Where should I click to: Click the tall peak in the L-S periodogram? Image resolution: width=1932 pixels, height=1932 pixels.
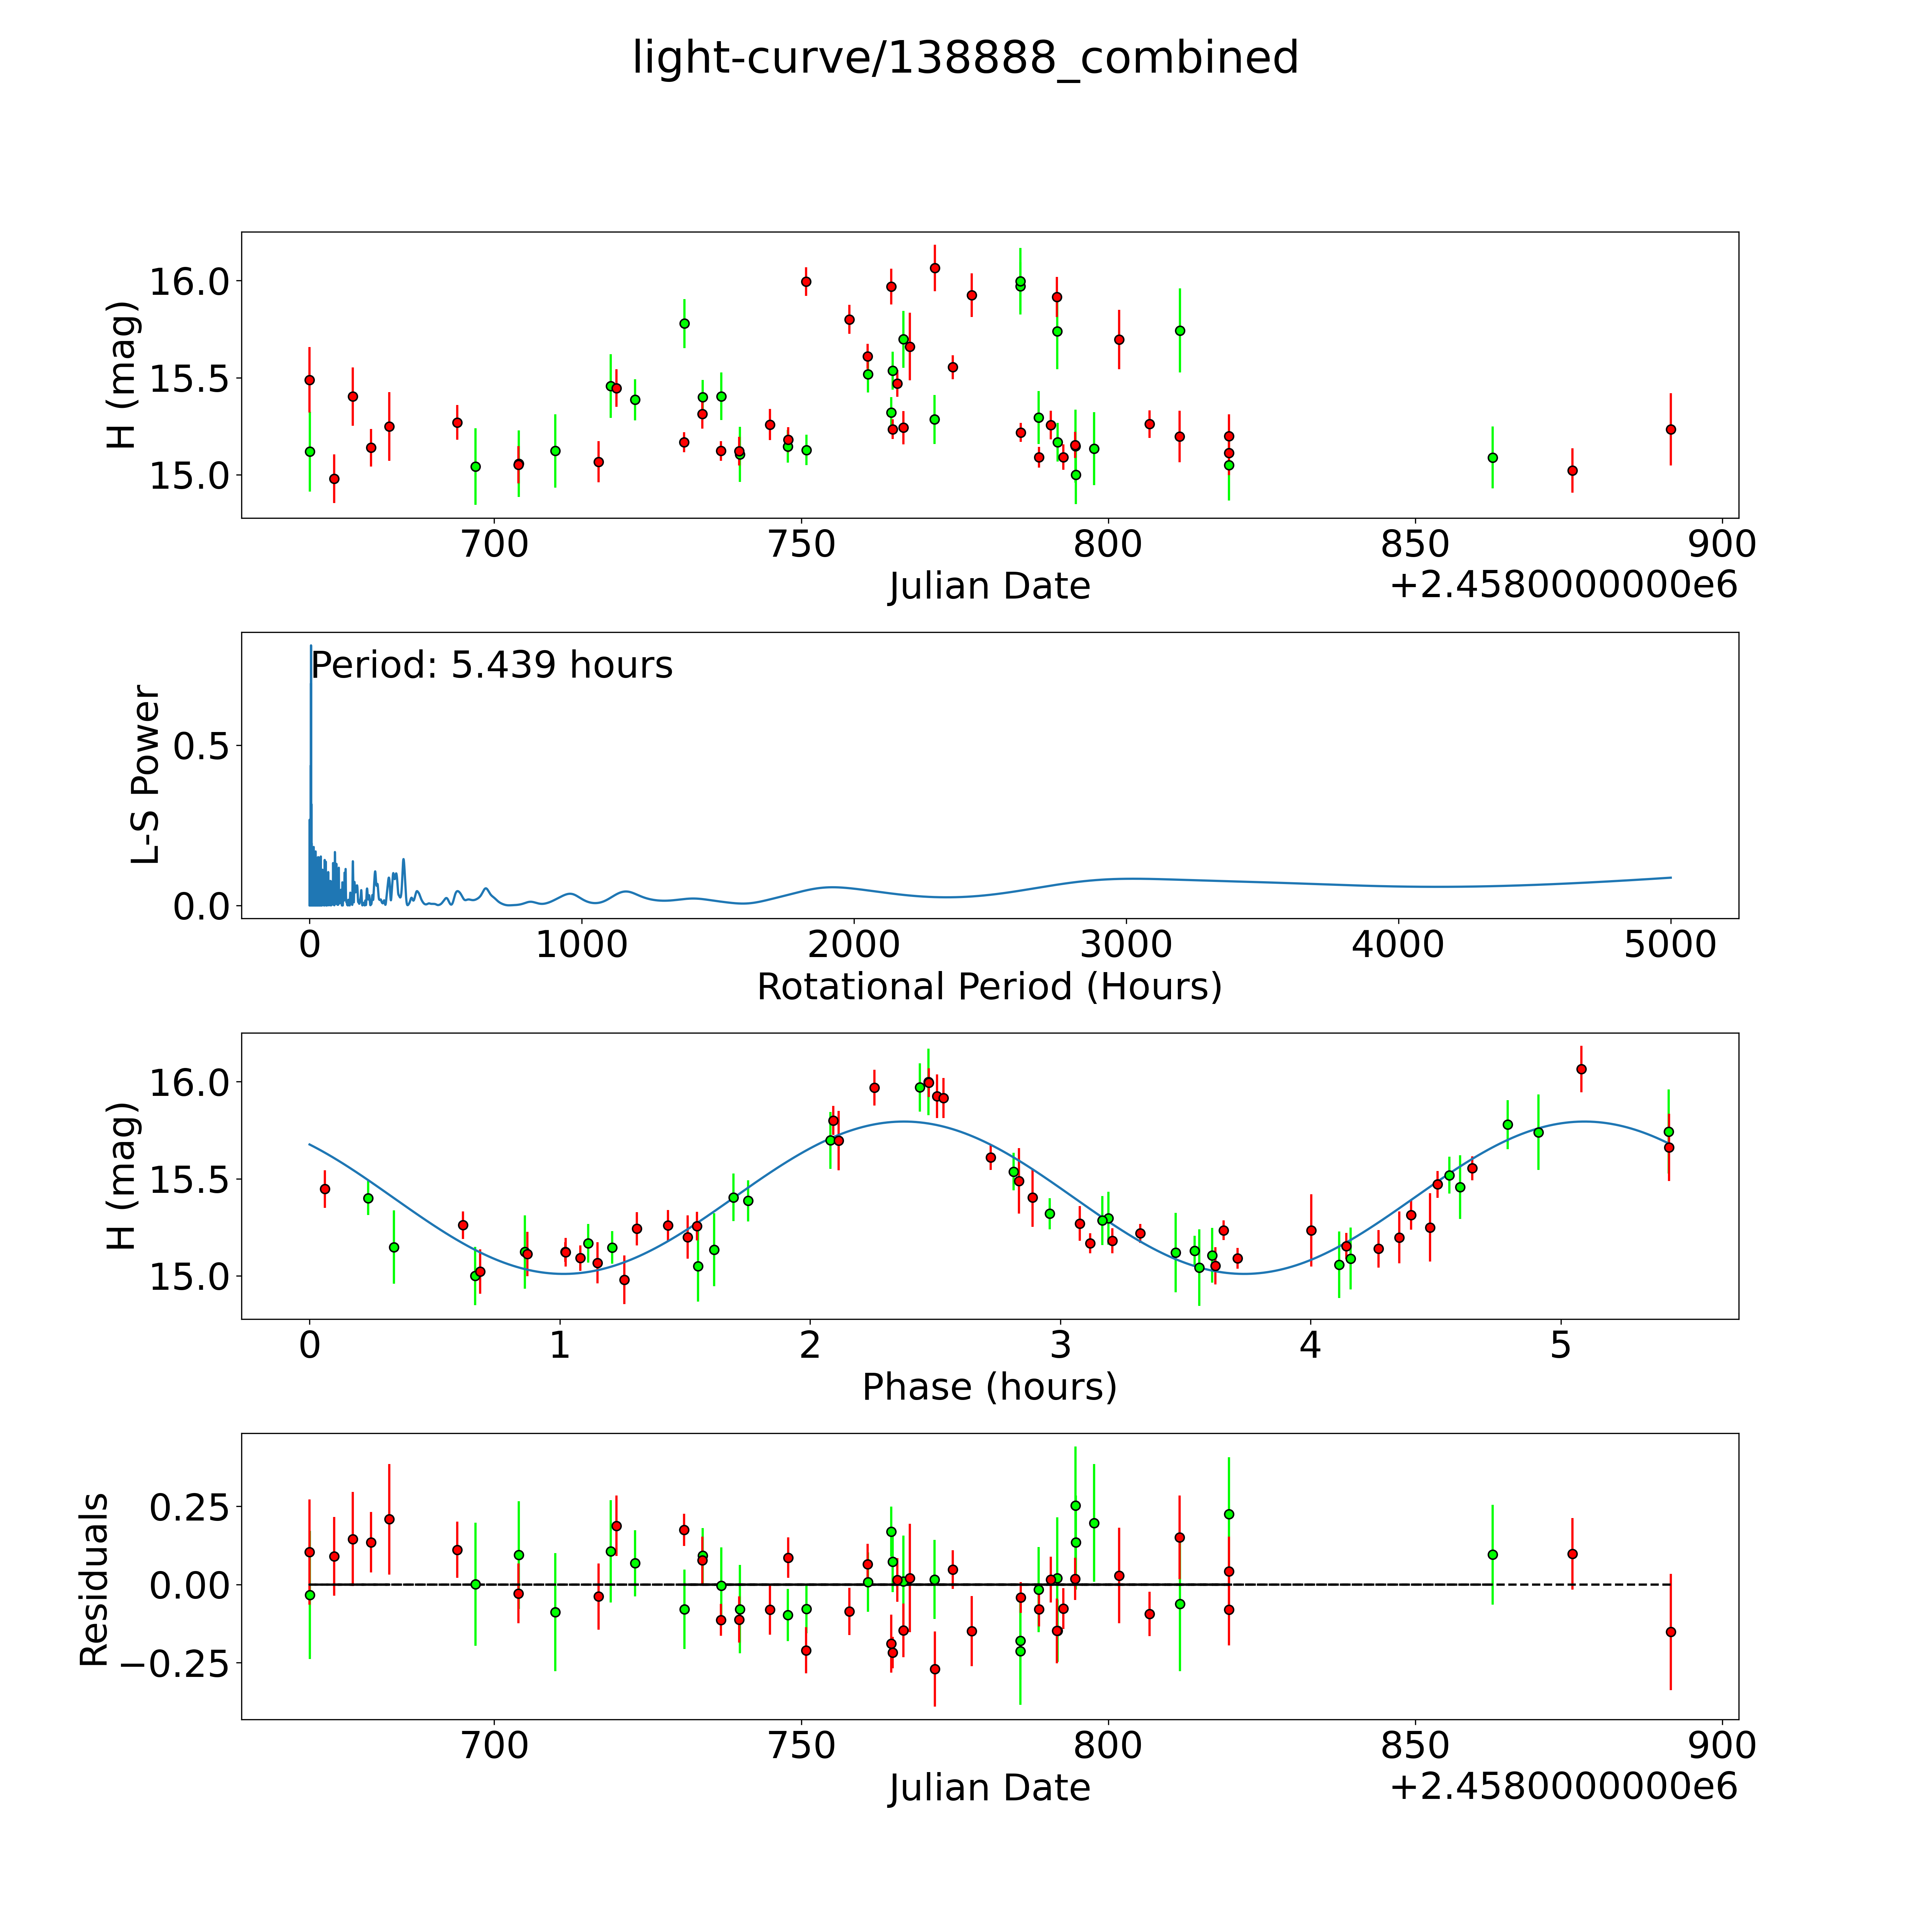[311, 700]
